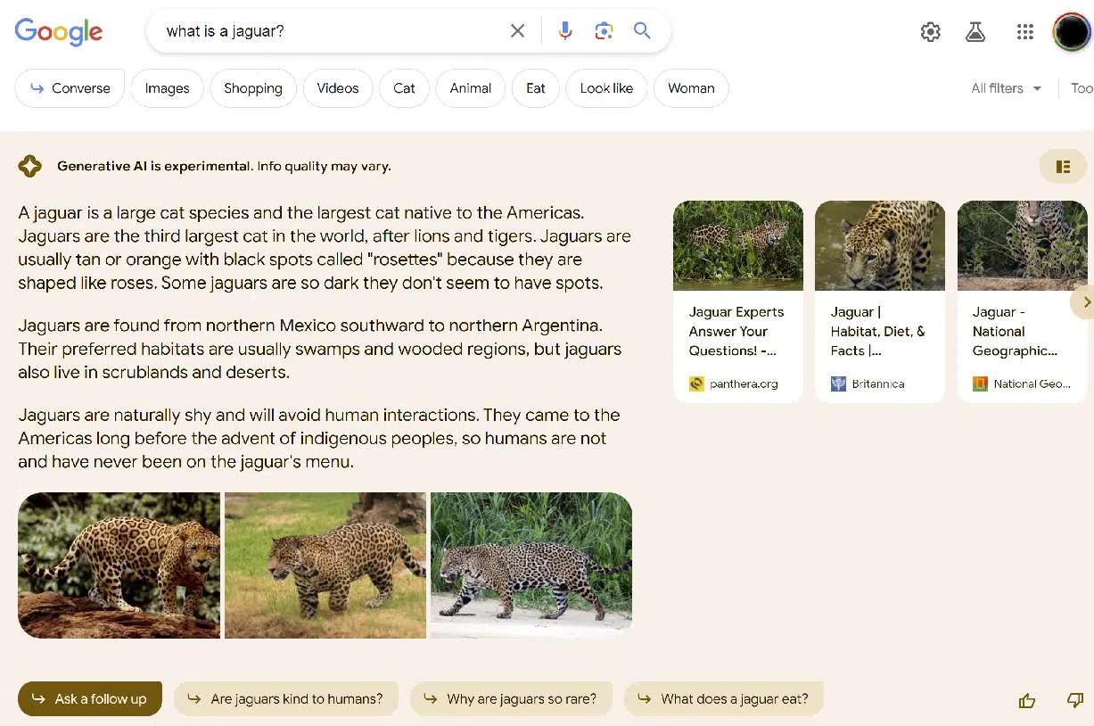Open Search Labs flask icon

coord(975,32)
